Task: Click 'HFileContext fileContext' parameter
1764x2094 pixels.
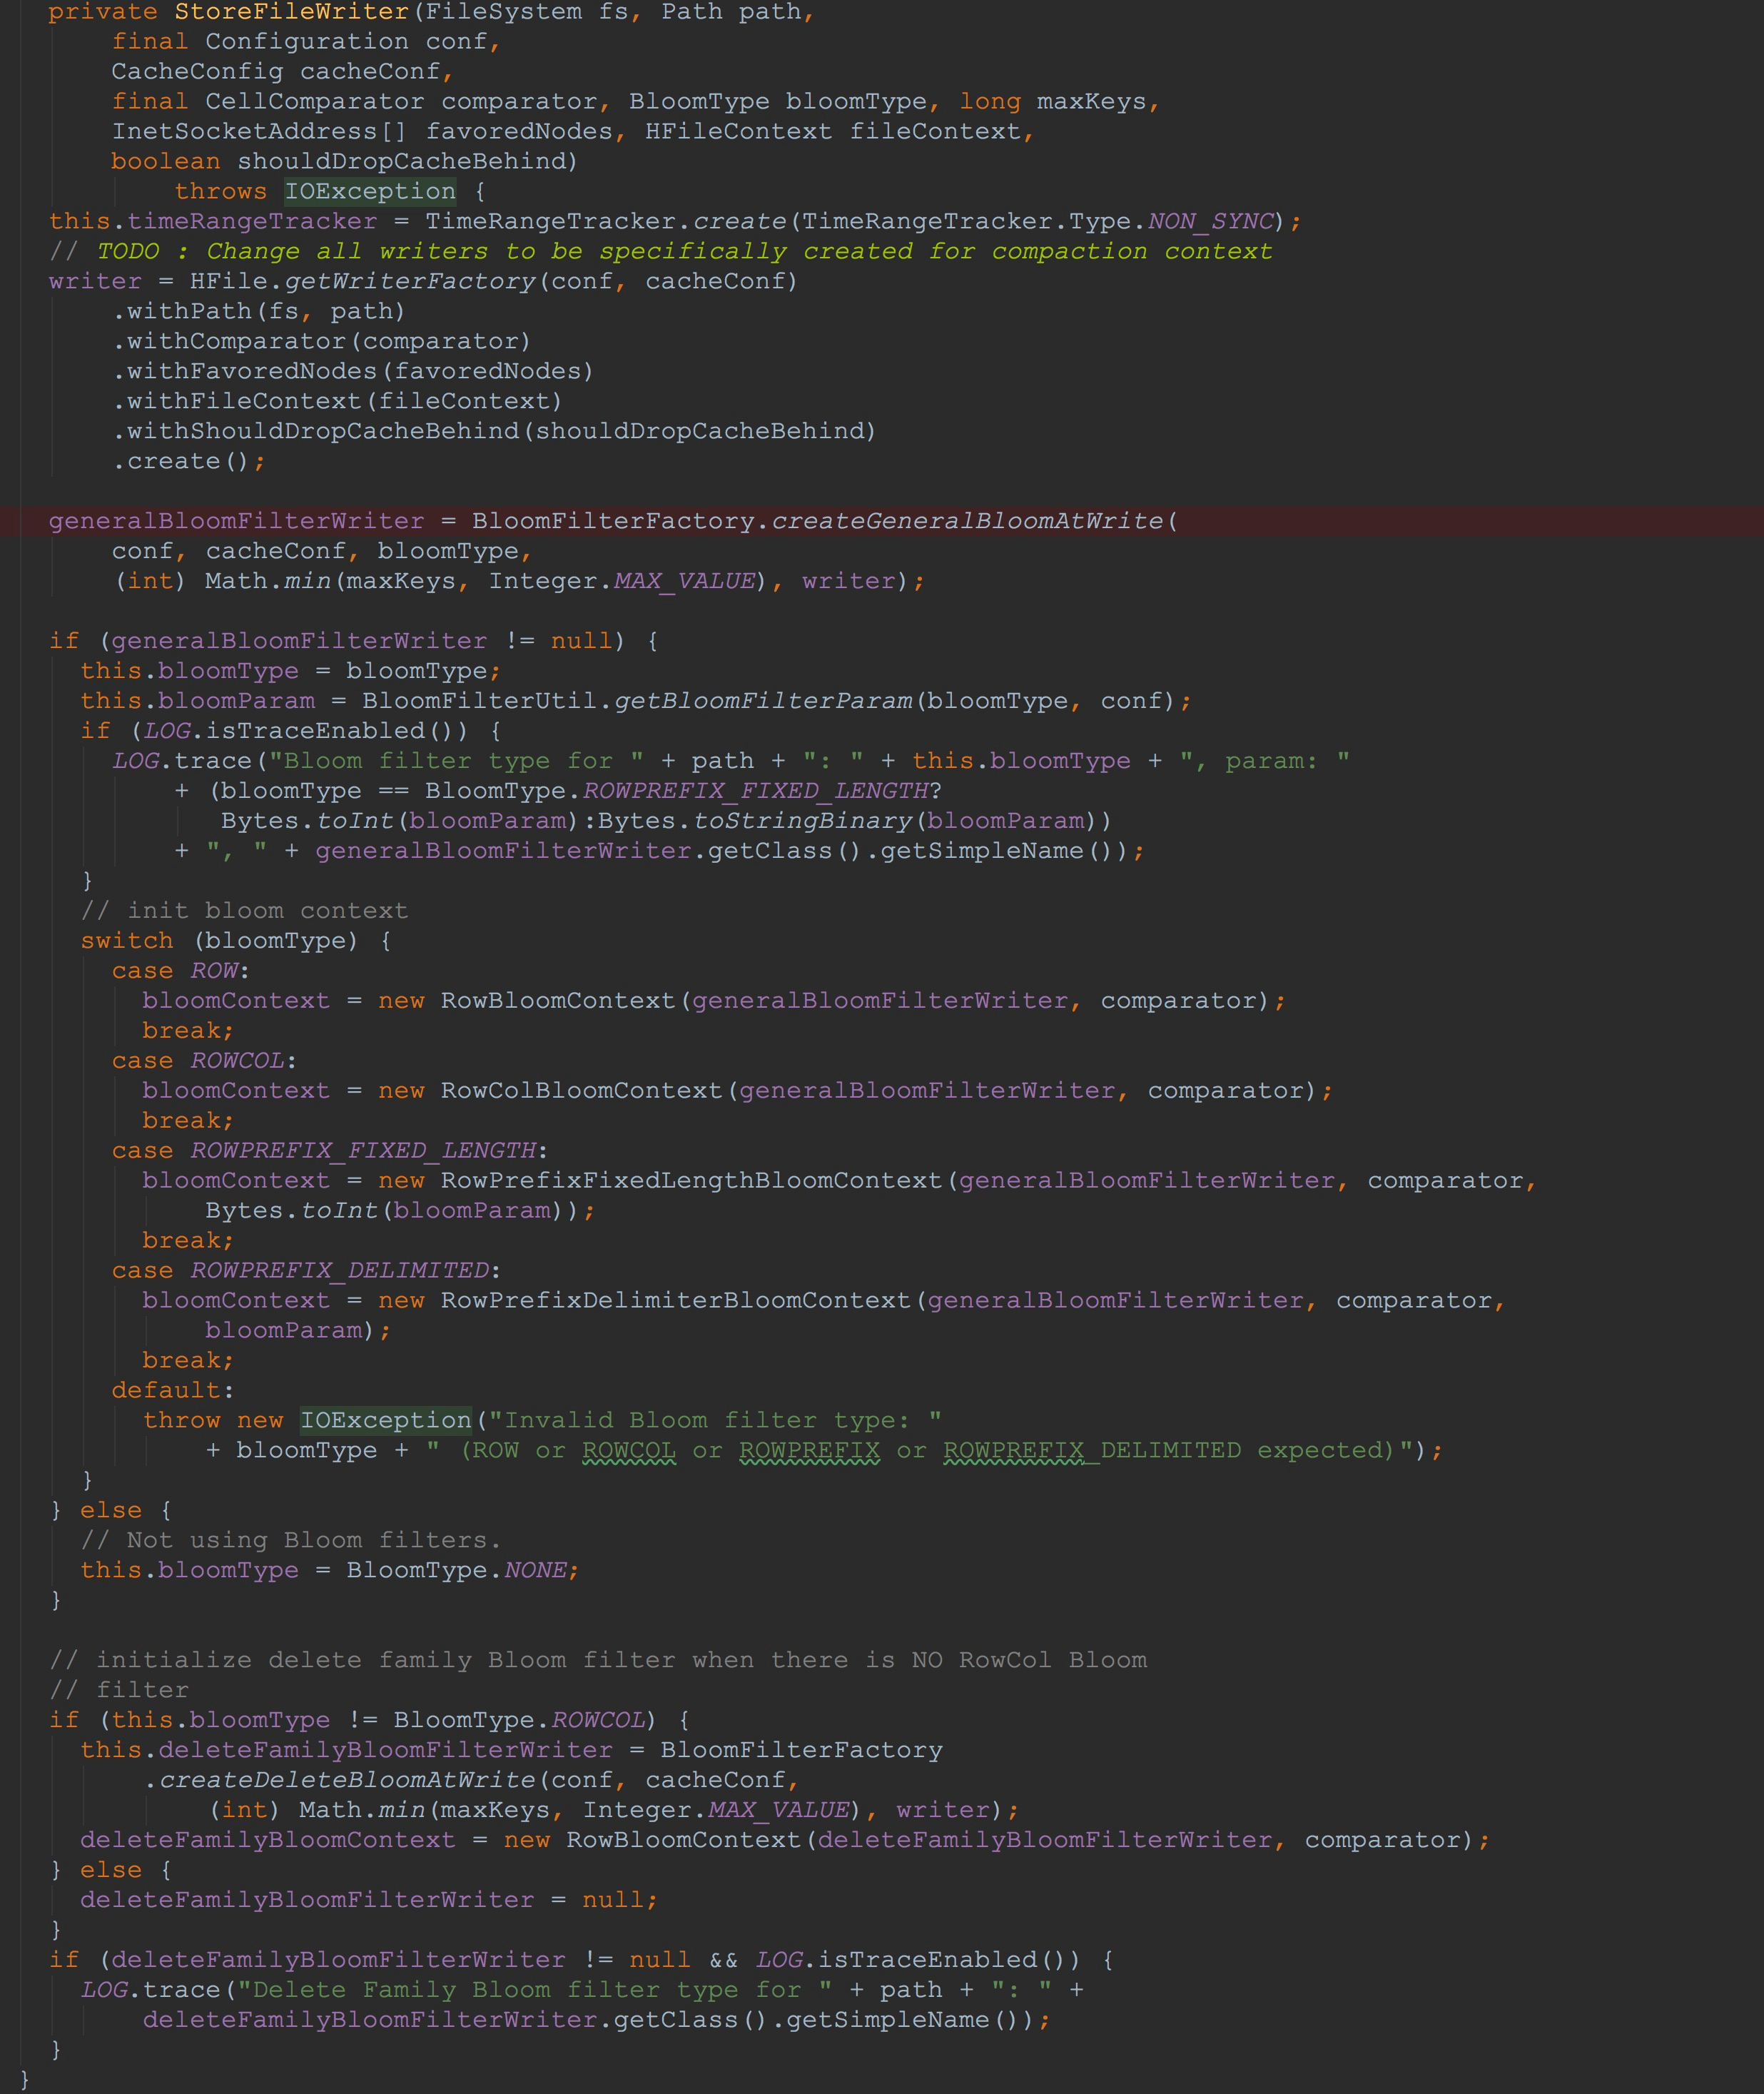Action: [833, 131]
